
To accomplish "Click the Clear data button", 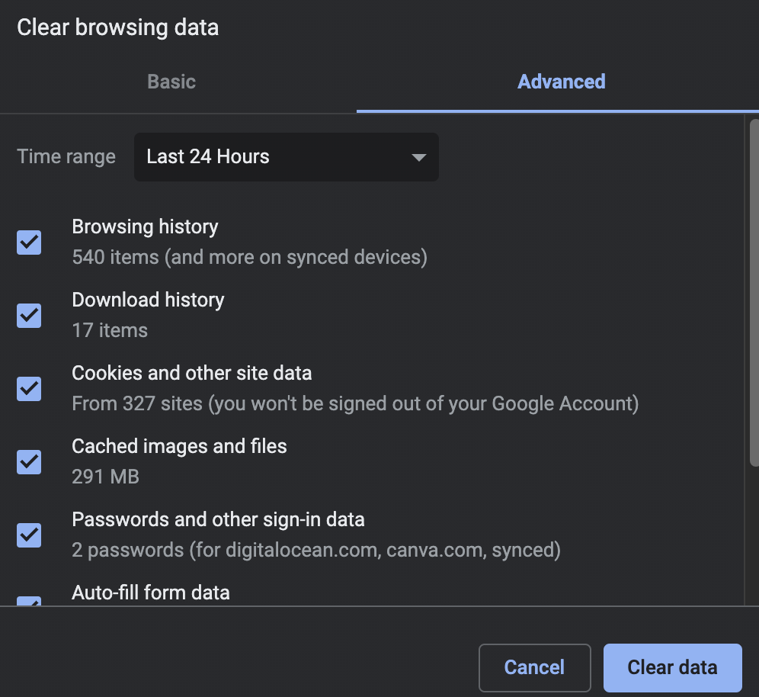I will tap(672, 667).
